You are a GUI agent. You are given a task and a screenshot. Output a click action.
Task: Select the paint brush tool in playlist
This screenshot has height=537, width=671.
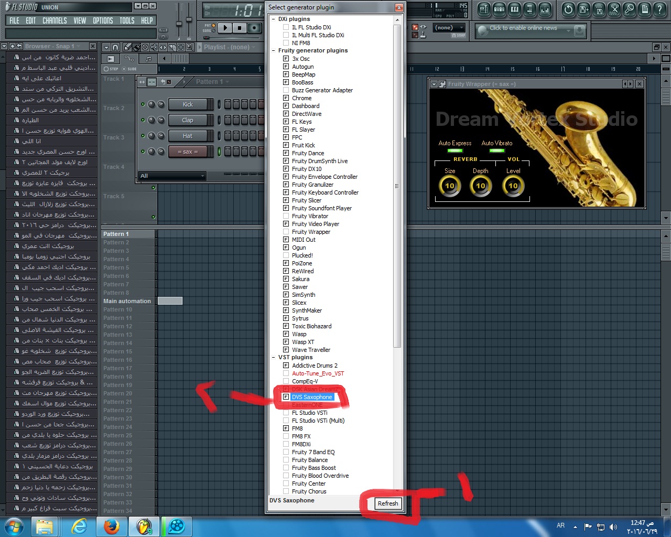tap(136, 47)
